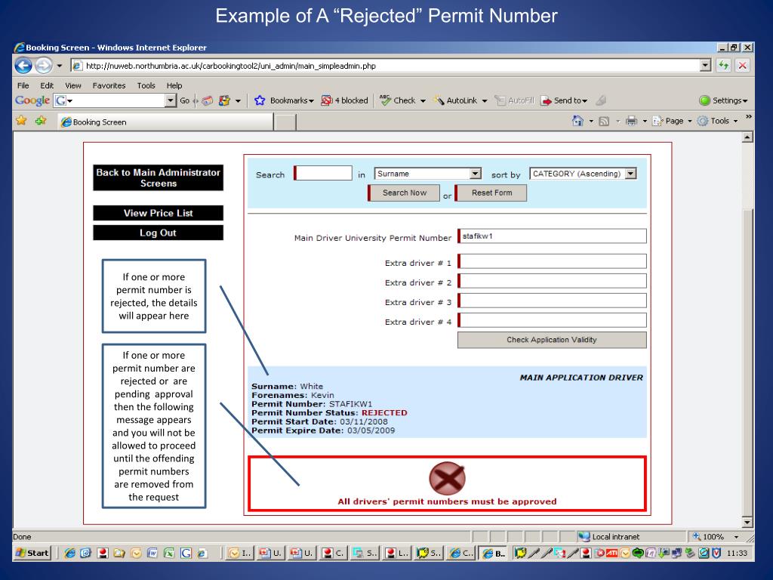Open the File menu
The width and height of the screenshot is (773, 580).
point(23,85)
